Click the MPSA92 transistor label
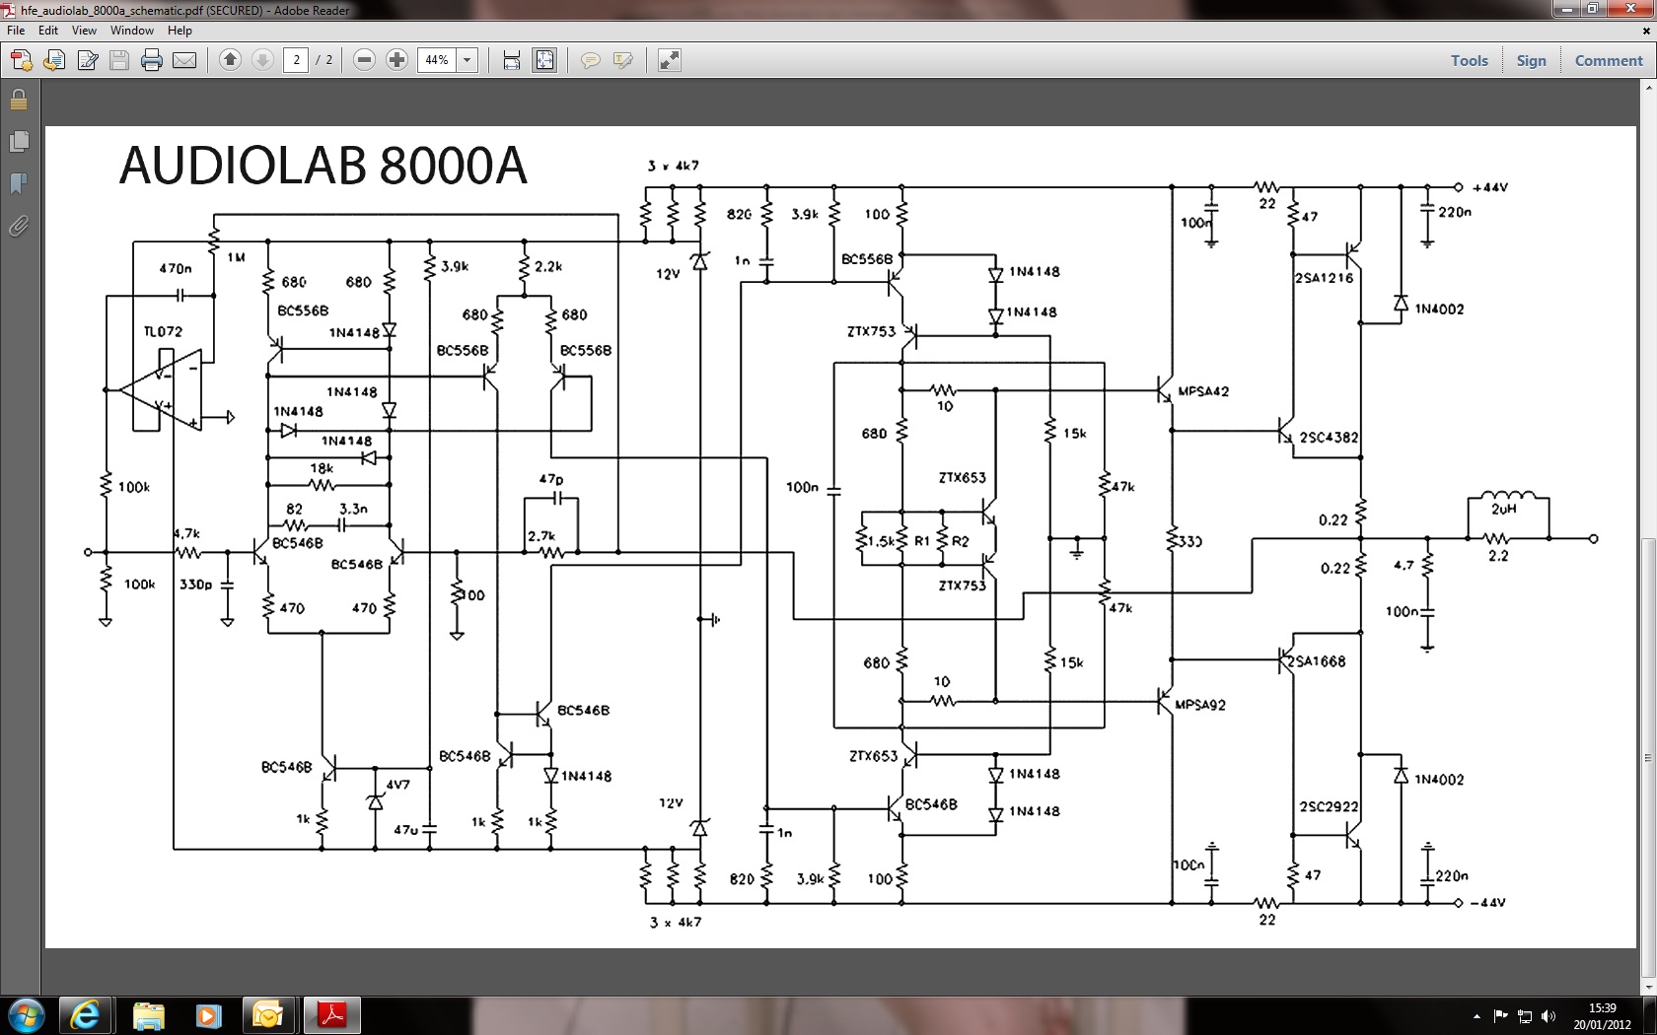Image resolution: width=1657 pixels, height=1035 pixels. coord(1200,705)
